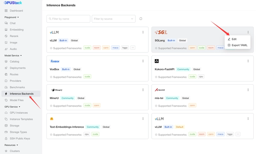Click the Text-Embeddings-Inference card
The image size is (256, 154).
tap(98, 126)
